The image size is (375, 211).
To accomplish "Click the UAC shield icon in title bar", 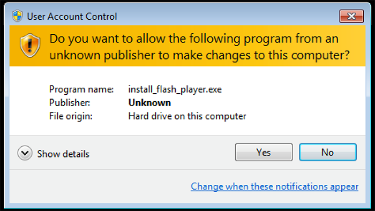I will point(18,16).
